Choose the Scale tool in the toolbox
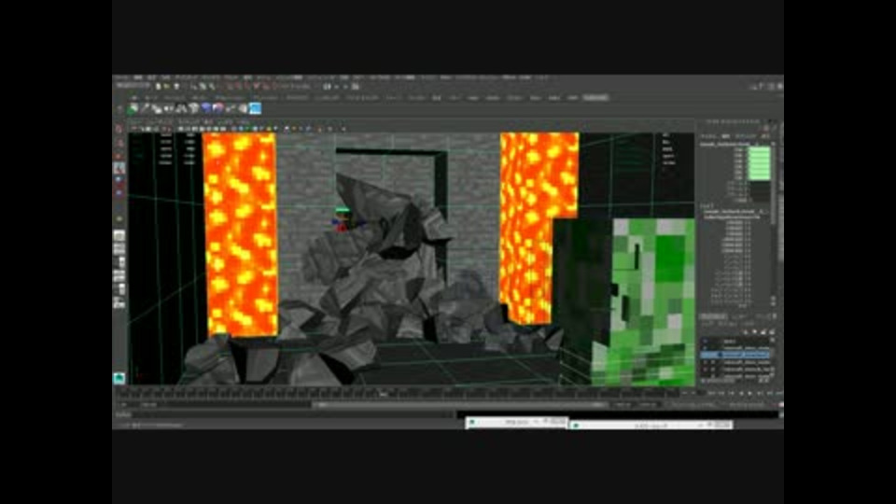896x504 pixels. tap(119, 193)
